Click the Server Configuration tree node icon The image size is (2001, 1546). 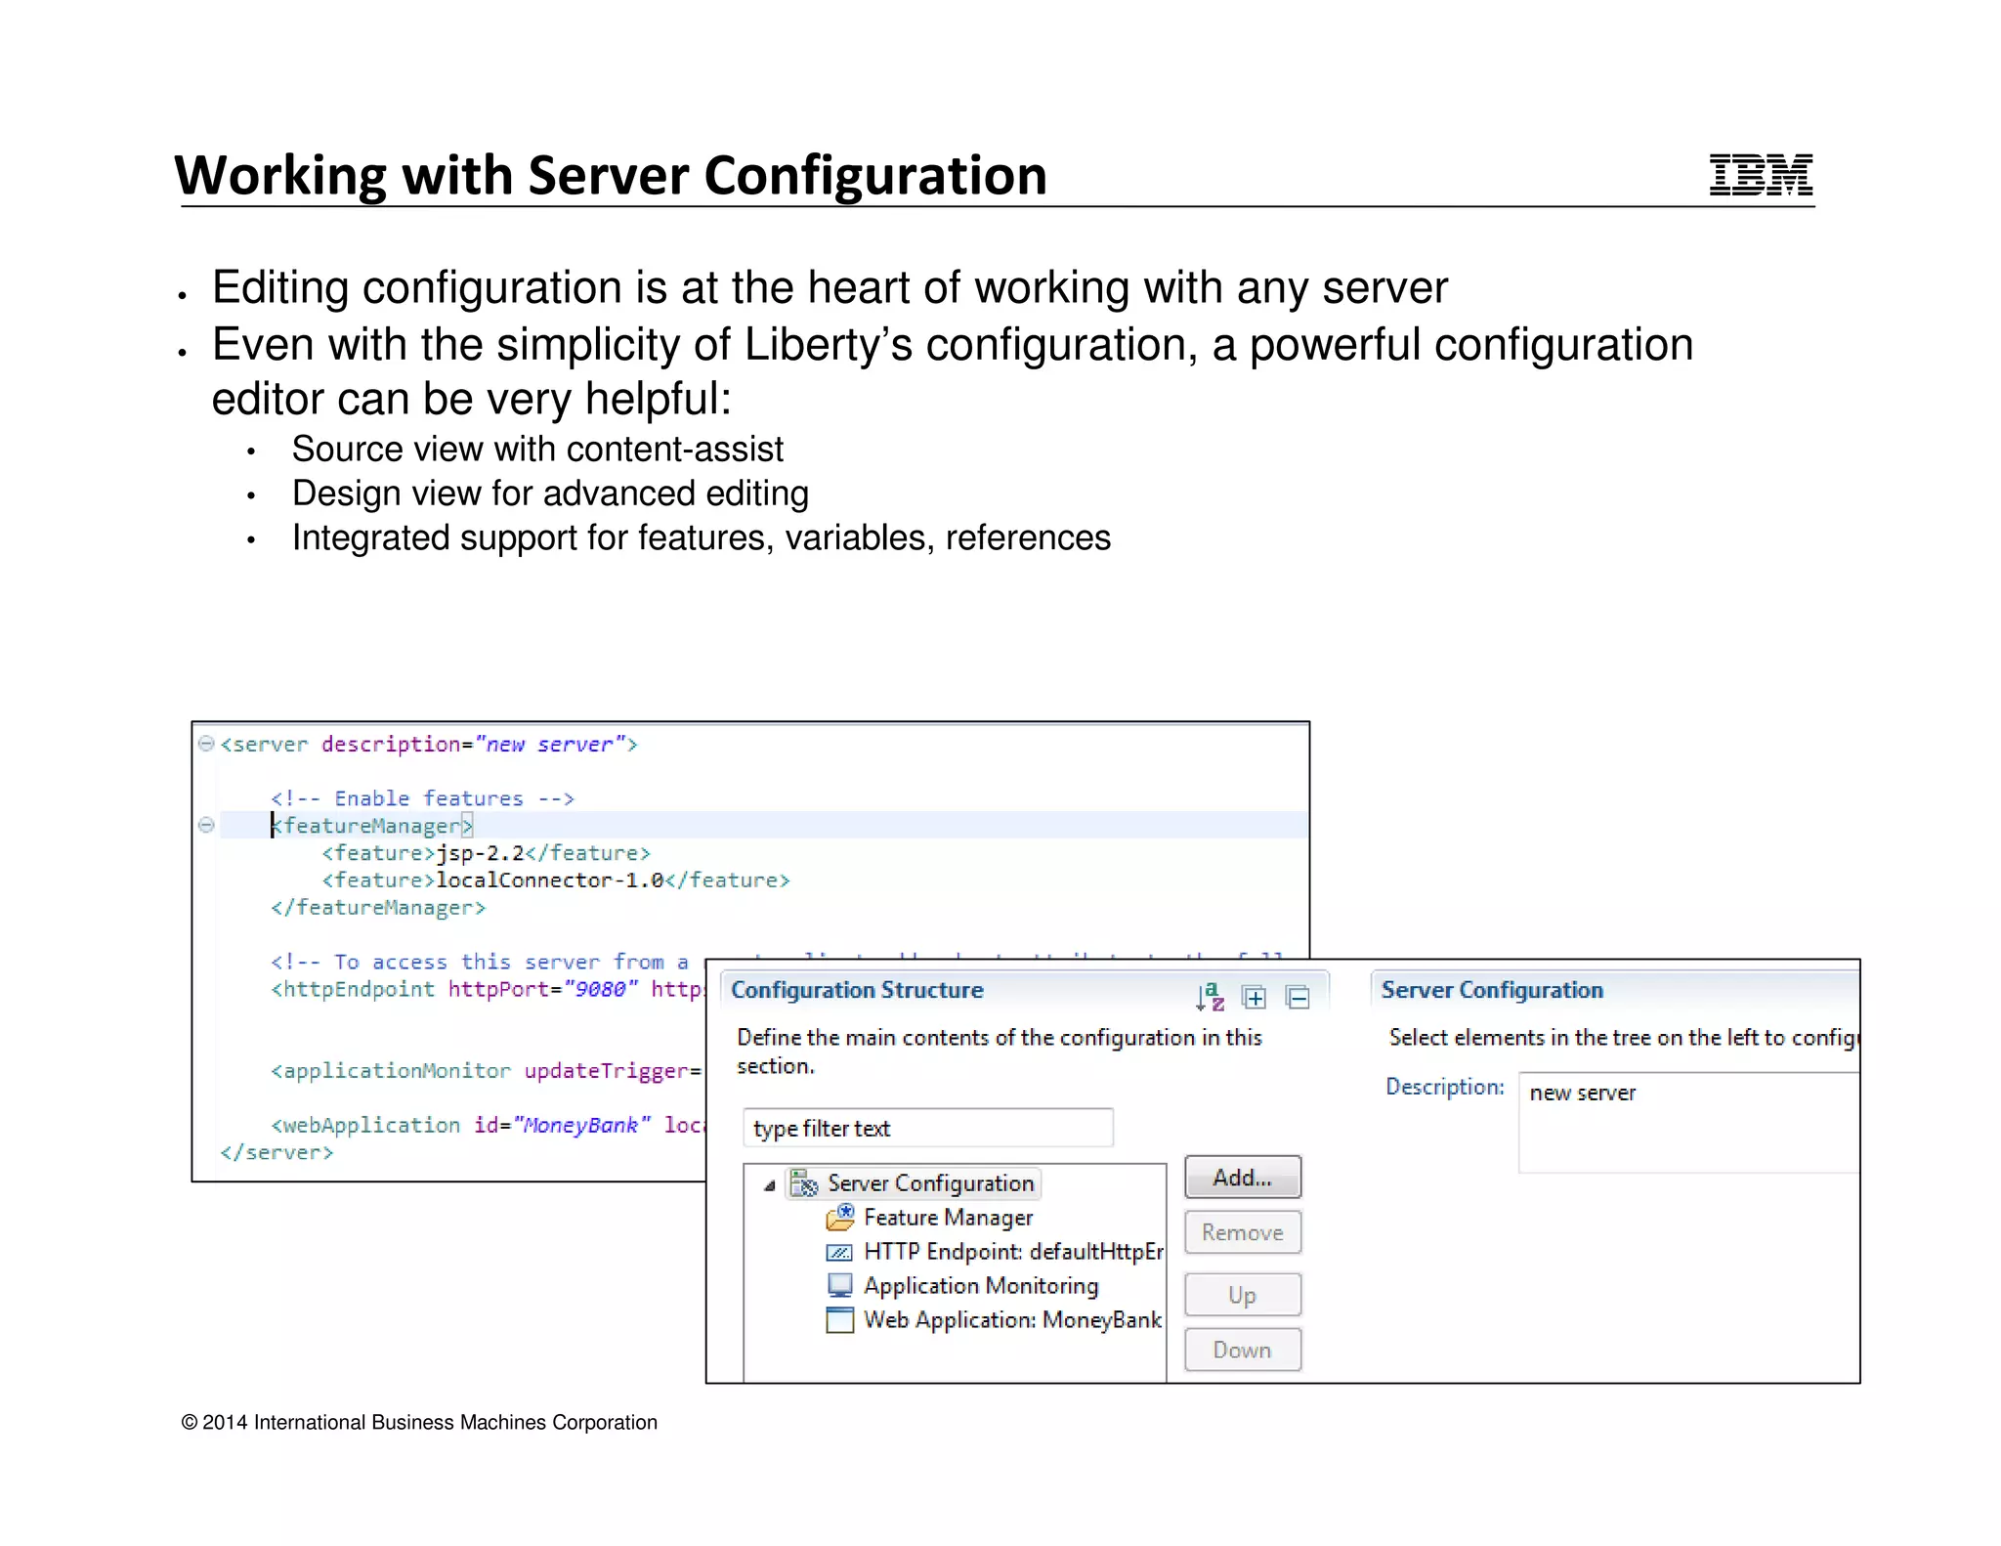coord(804,1183)
